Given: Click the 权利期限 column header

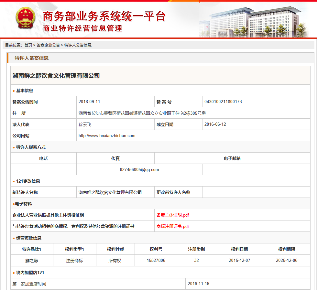Looking at the screenshot, I should (x=287, y=249).
